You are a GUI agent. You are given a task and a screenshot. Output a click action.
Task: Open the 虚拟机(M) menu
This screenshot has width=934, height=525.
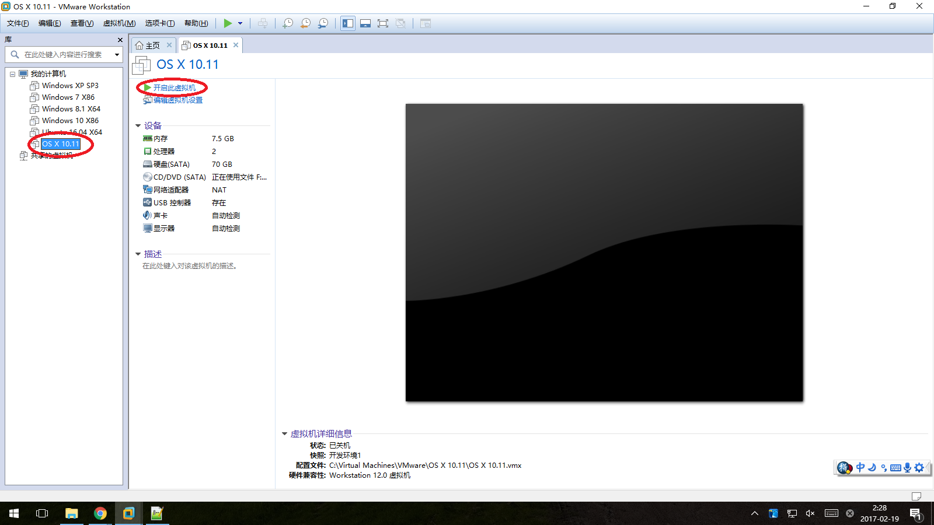click(x=119, y=23)
